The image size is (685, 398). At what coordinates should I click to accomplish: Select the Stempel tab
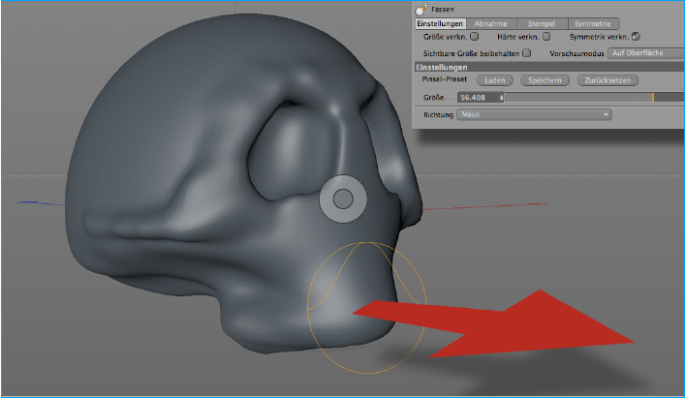click(542, 23)
